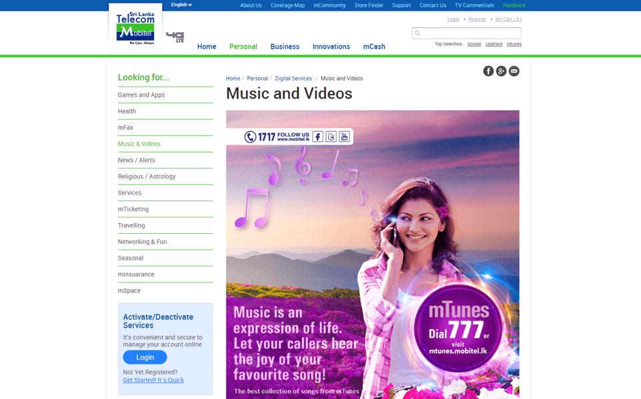Click the Sri Lanka Telecom Mobitel logo
This screenshot has height=399, width=641.
coord(135,27)
